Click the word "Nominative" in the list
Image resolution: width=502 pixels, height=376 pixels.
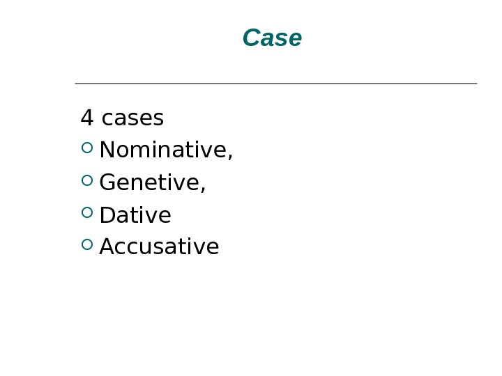163,150
